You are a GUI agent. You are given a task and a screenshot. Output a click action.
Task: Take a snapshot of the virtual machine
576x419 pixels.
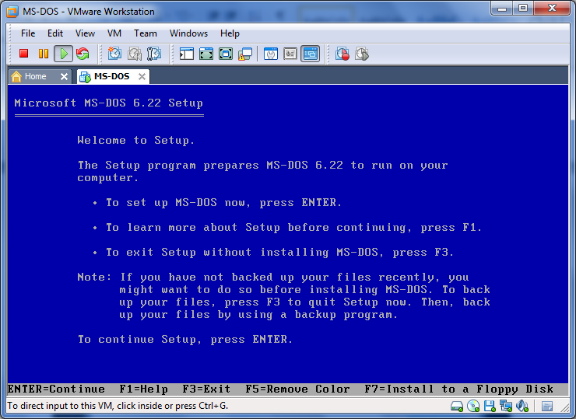tap(114, 54)
